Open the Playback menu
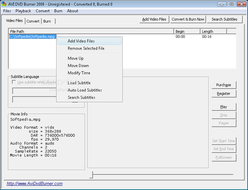This screenshot has width=248, height=190. (23, 11)
